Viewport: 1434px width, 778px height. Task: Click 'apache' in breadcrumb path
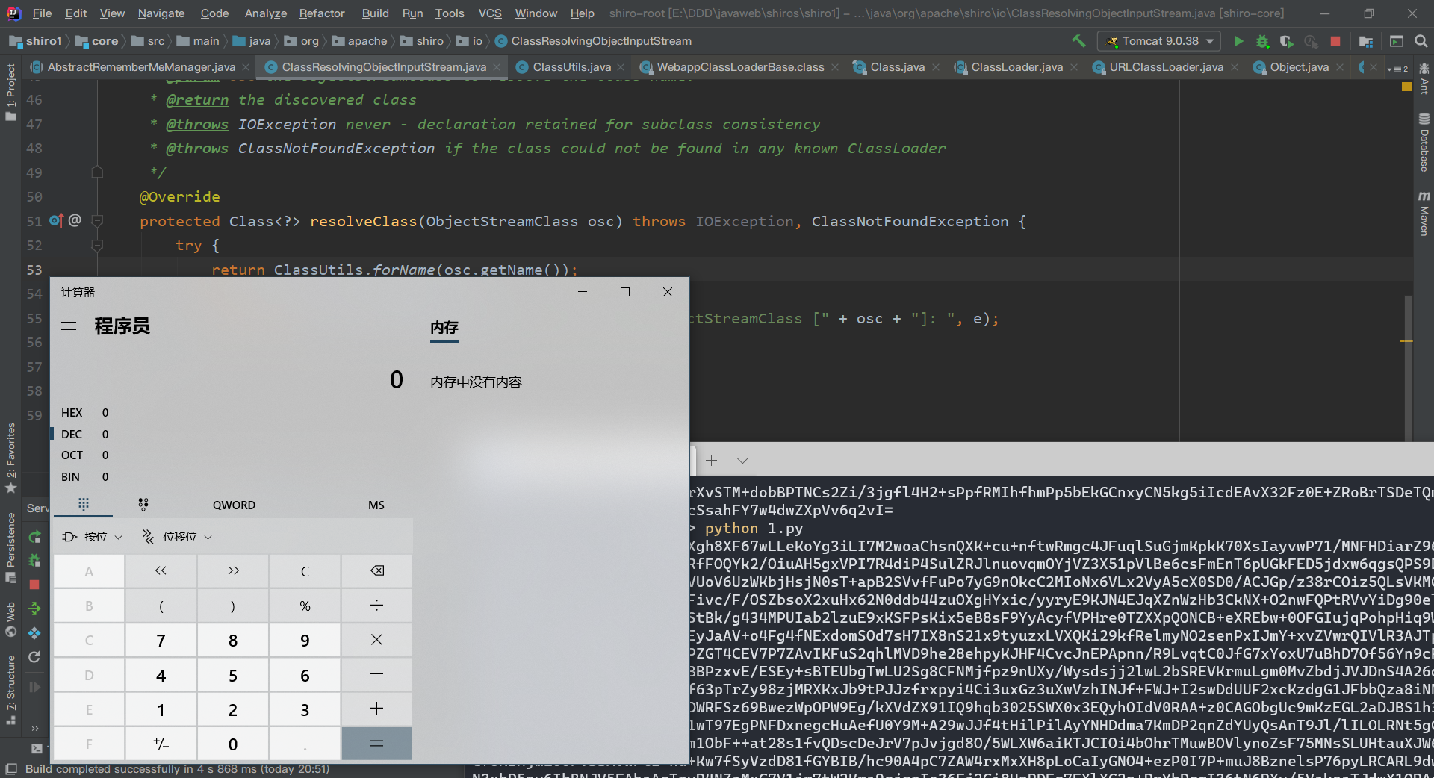point(367,41)
